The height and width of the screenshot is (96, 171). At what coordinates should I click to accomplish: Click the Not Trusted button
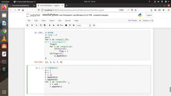(133, 21)
